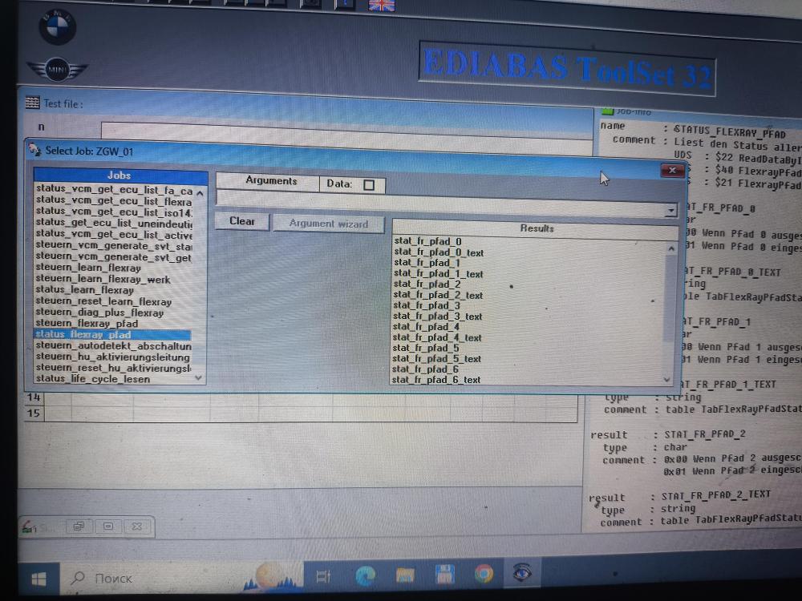Click the Argument wizard button
Screen dimensions: 802x601
click(328, 224)
